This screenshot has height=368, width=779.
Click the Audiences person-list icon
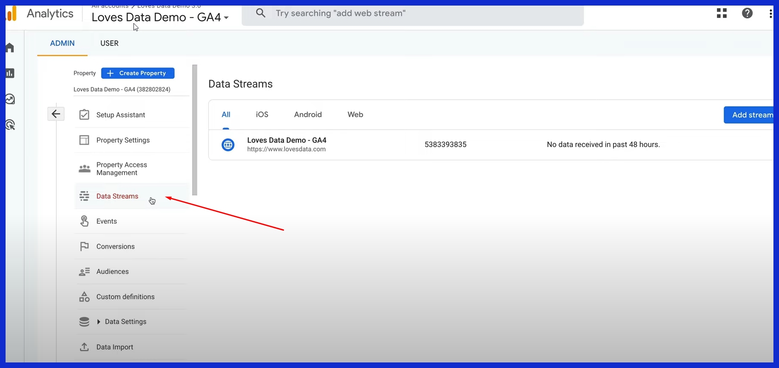[84, 272]
